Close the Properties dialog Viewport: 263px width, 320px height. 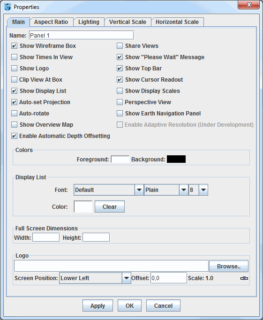(x=249, y=5)
